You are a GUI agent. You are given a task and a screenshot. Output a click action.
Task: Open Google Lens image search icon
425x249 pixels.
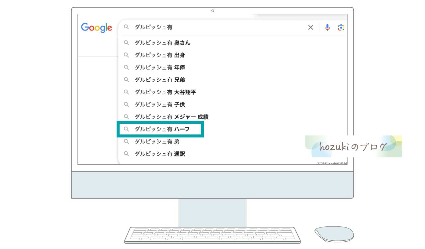tap(341, 28)
